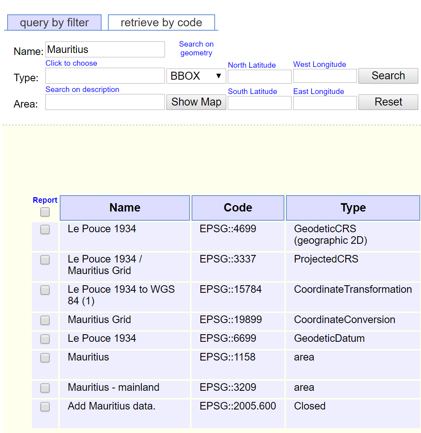The height and width of the screenshot is (433, 421).
Task: Focus the Type input field
Action: [x=105, y=76]
